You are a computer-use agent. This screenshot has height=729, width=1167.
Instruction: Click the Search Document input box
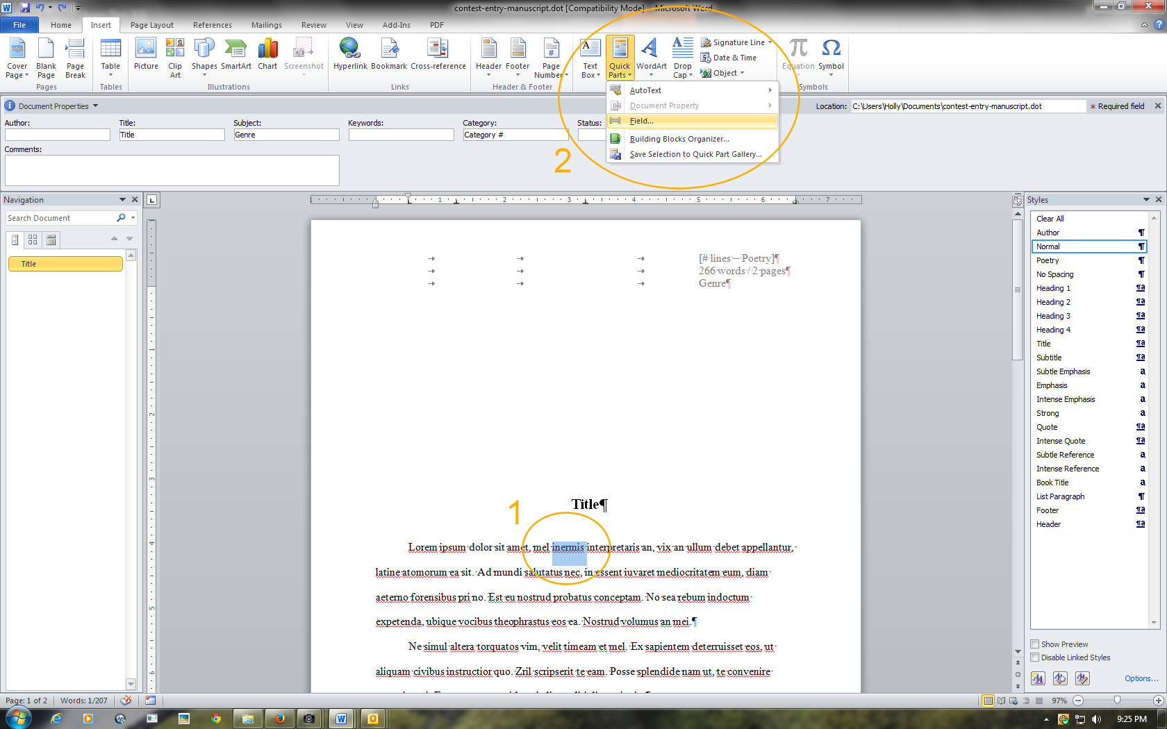[x=63, y=217]
